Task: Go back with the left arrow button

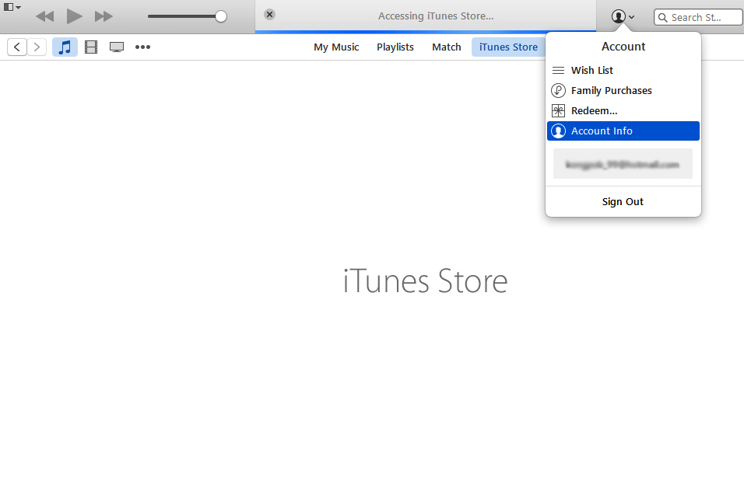Action: coord(17,47)
